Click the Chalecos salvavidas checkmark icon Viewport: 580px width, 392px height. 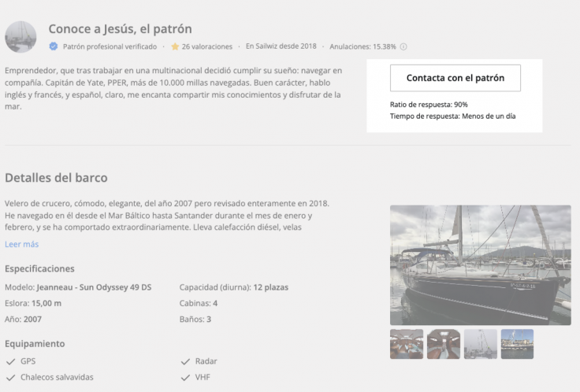[x=11, y=377]
